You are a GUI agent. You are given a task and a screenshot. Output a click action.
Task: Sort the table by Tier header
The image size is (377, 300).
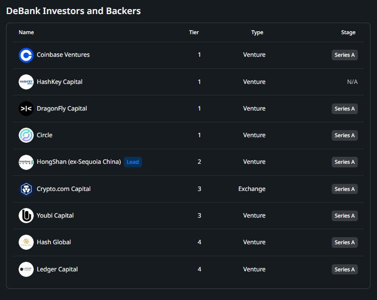[x=194, y=33]
